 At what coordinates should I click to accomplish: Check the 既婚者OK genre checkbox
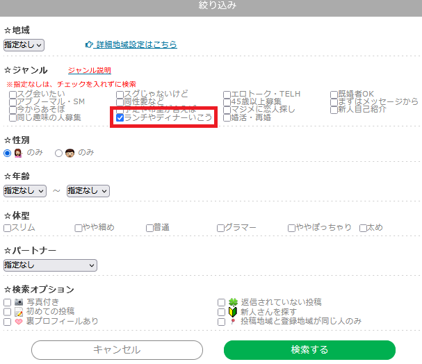[x=334, y=94]
